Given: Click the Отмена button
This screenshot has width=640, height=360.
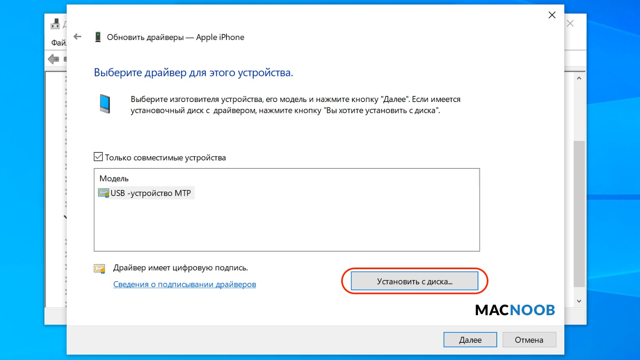Looking at the screenshot, I should click(x=529, y=340).
